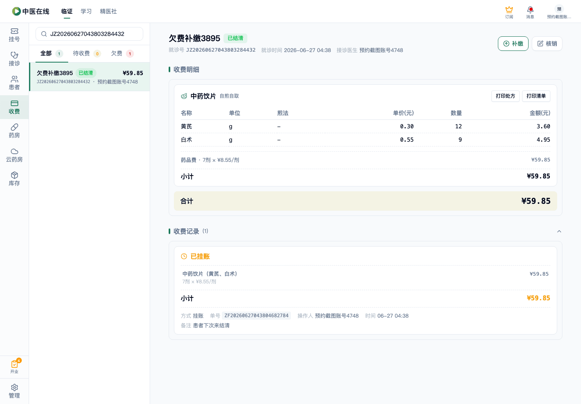
Task: Click the 黄芪 amount 3.60
Action: [543, 126]
